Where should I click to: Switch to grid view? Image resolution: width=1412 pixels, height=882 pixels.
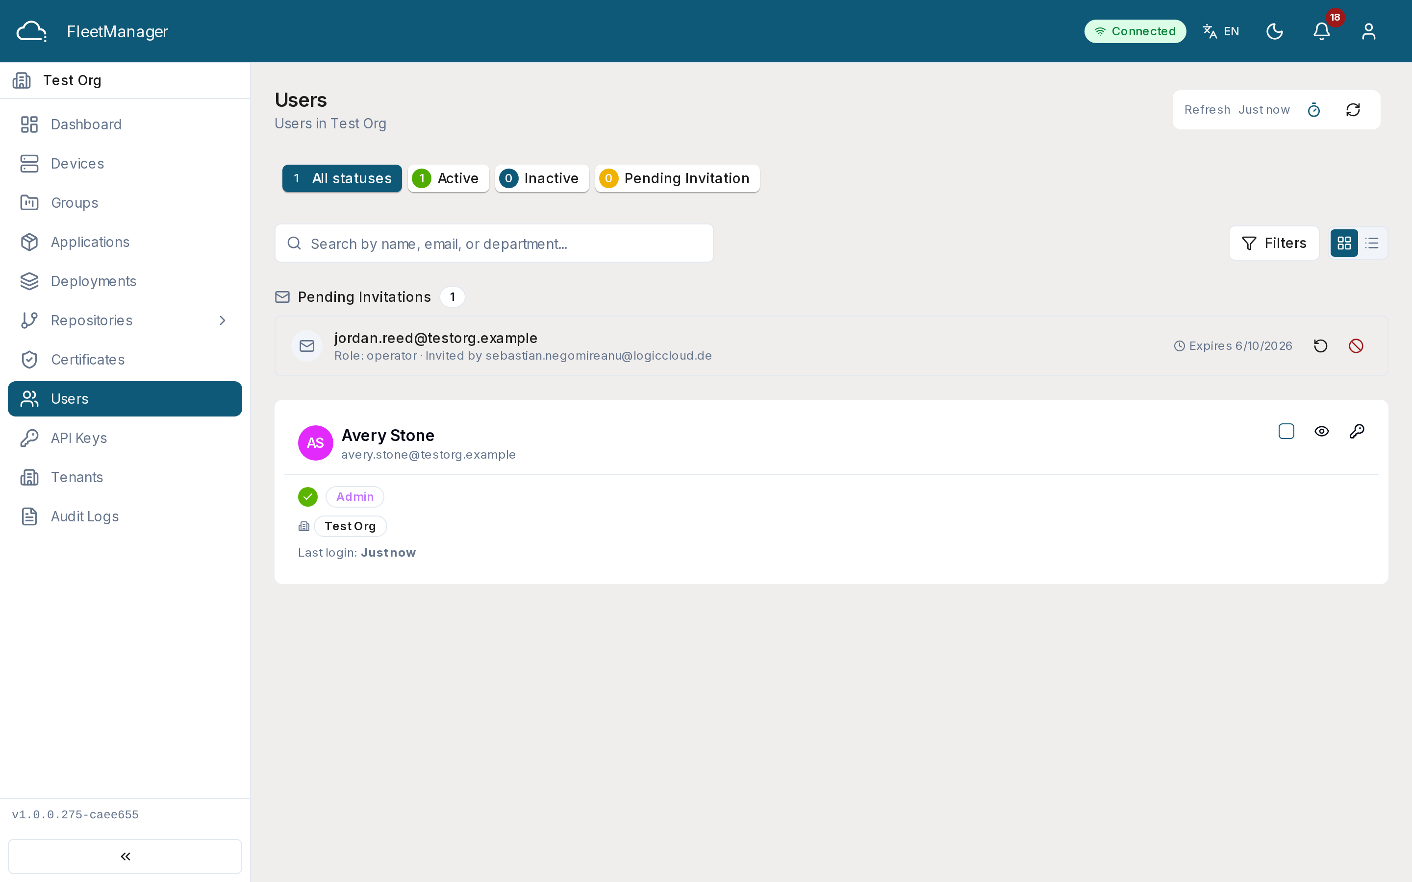1344,243
